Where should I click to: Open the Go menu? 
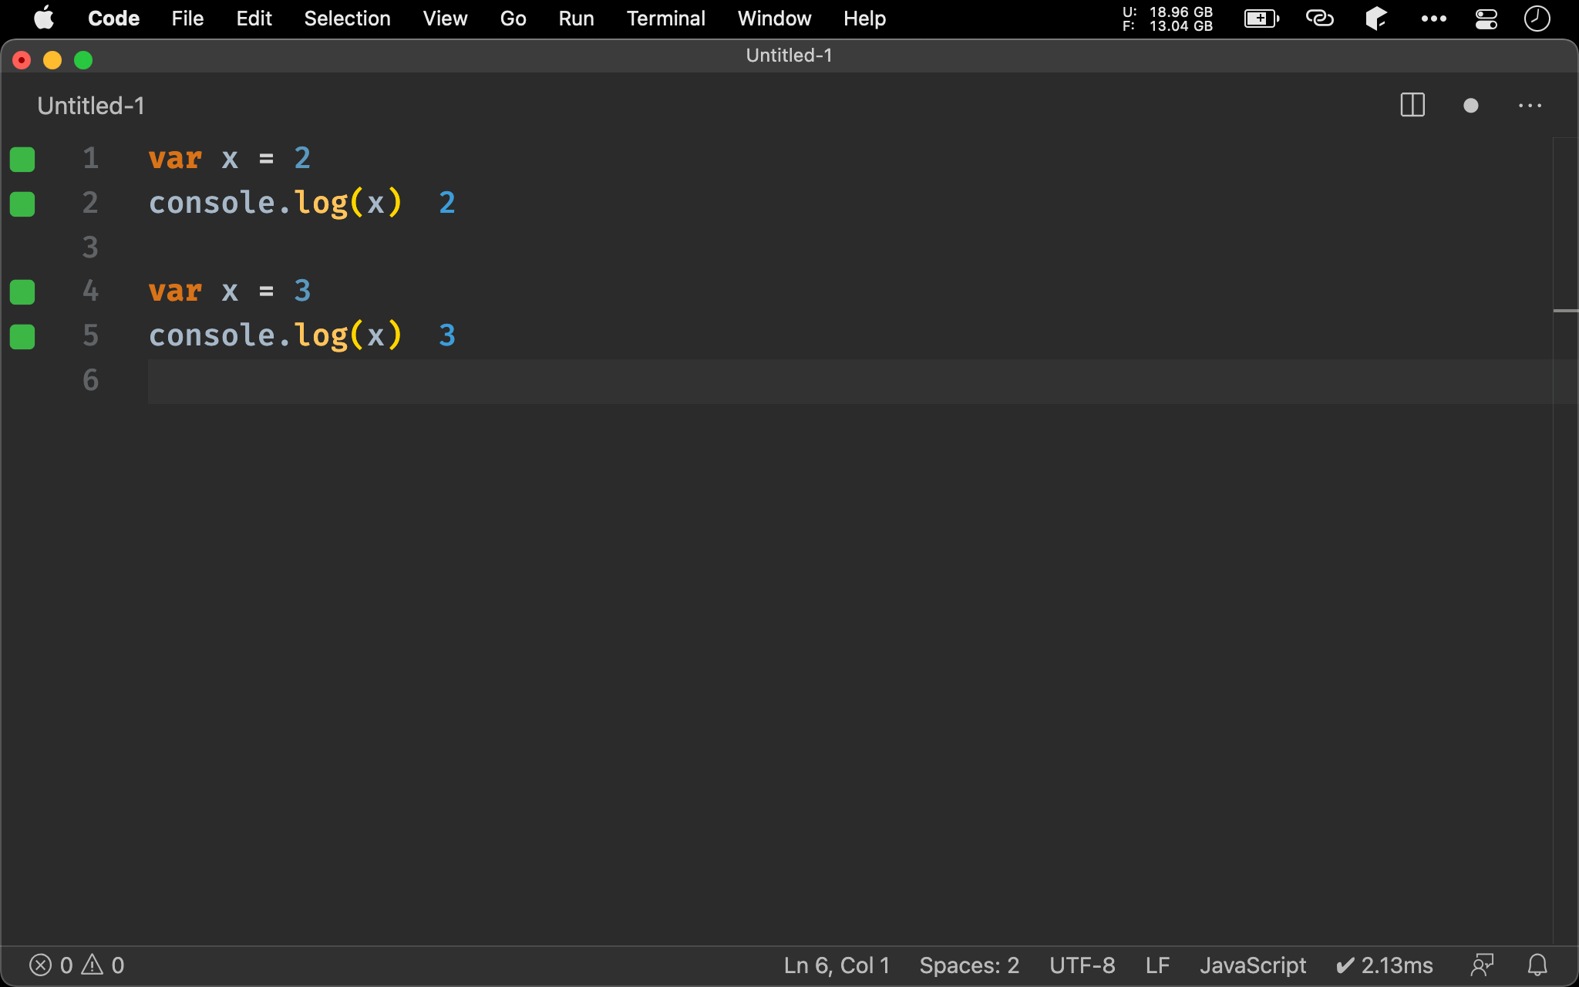[513, 19]
